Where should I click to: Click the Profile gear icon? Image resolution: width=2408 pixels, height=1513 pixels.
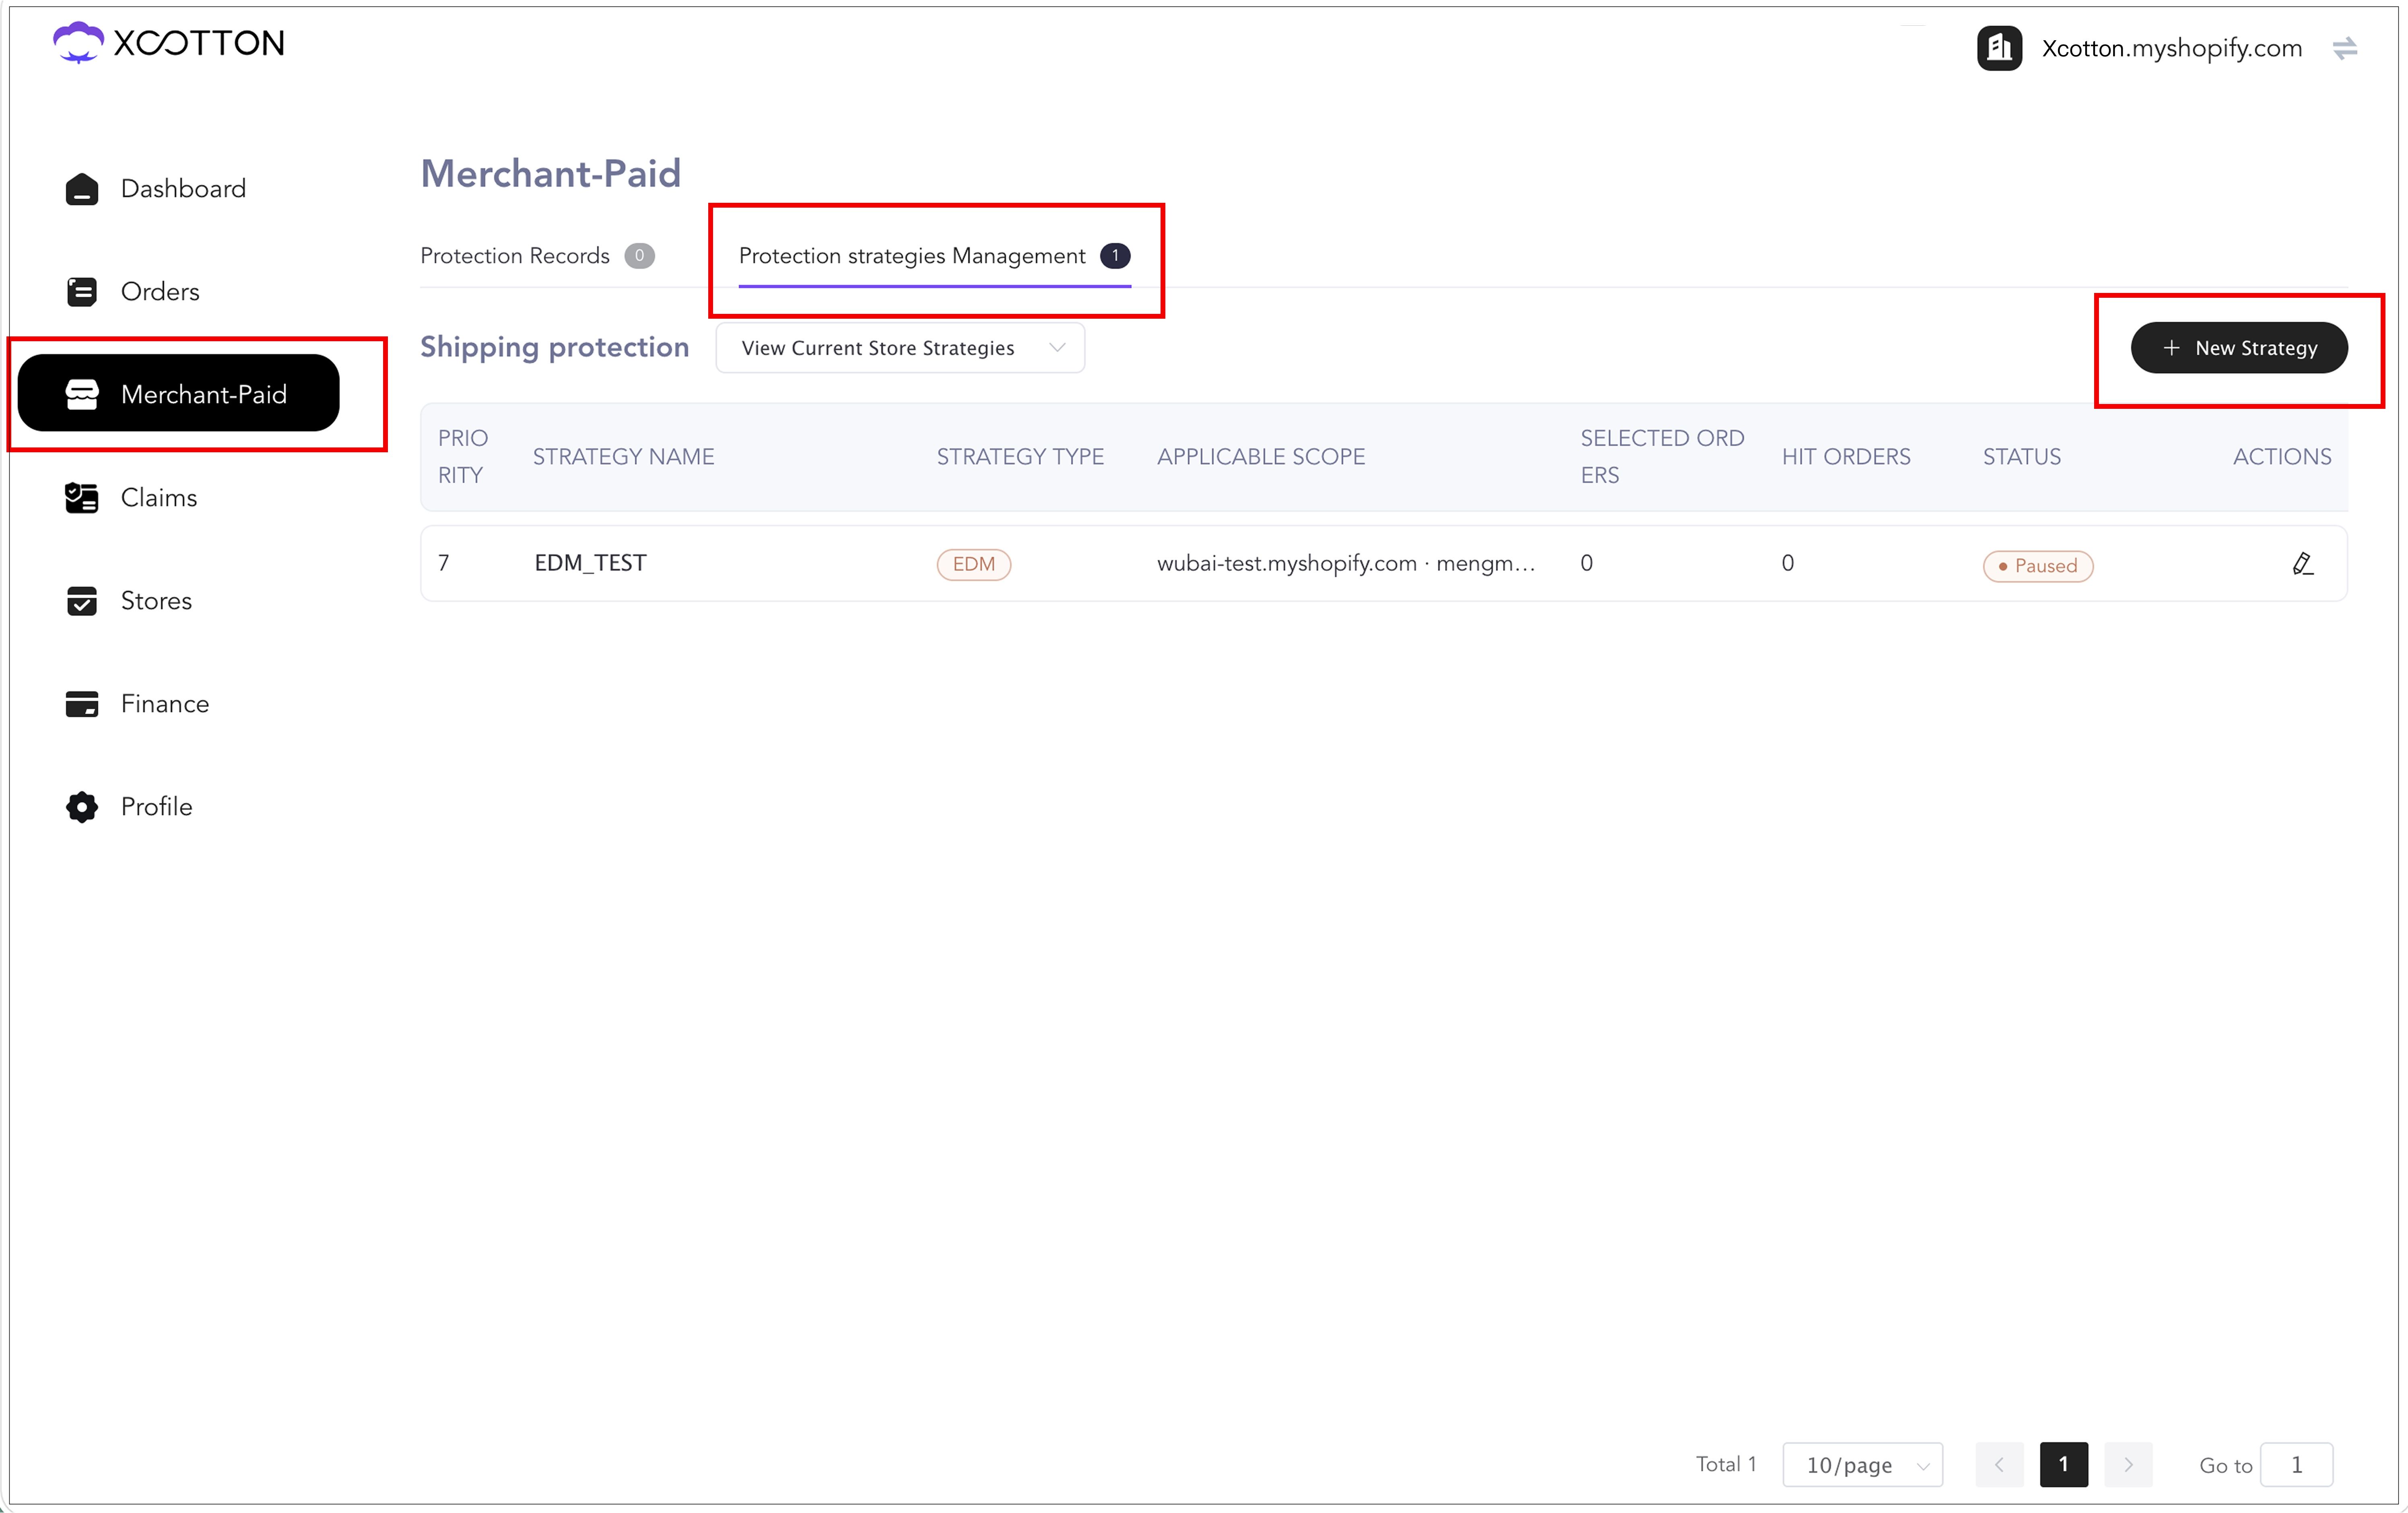point(82,807)
